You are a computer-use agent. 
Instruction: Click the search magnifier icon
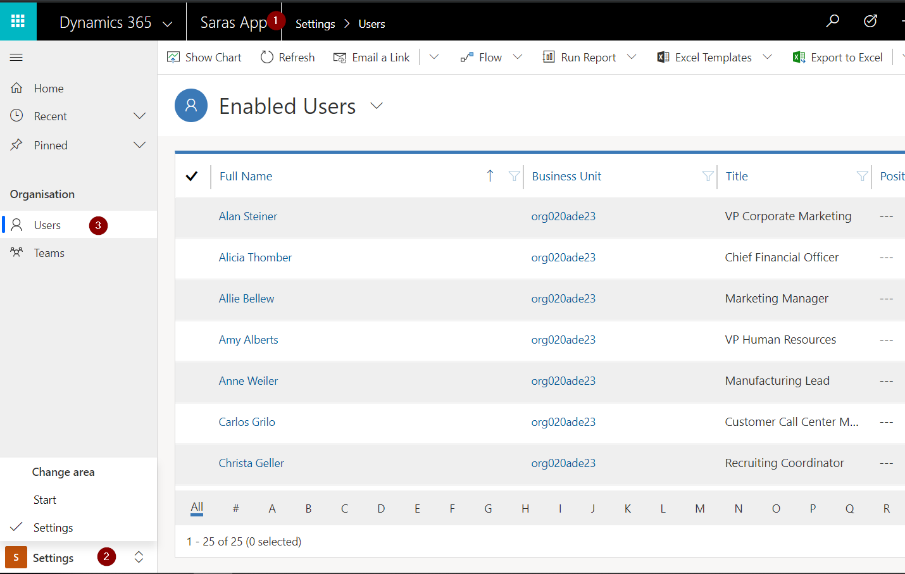pyautogui.click(x=832, y=22)
